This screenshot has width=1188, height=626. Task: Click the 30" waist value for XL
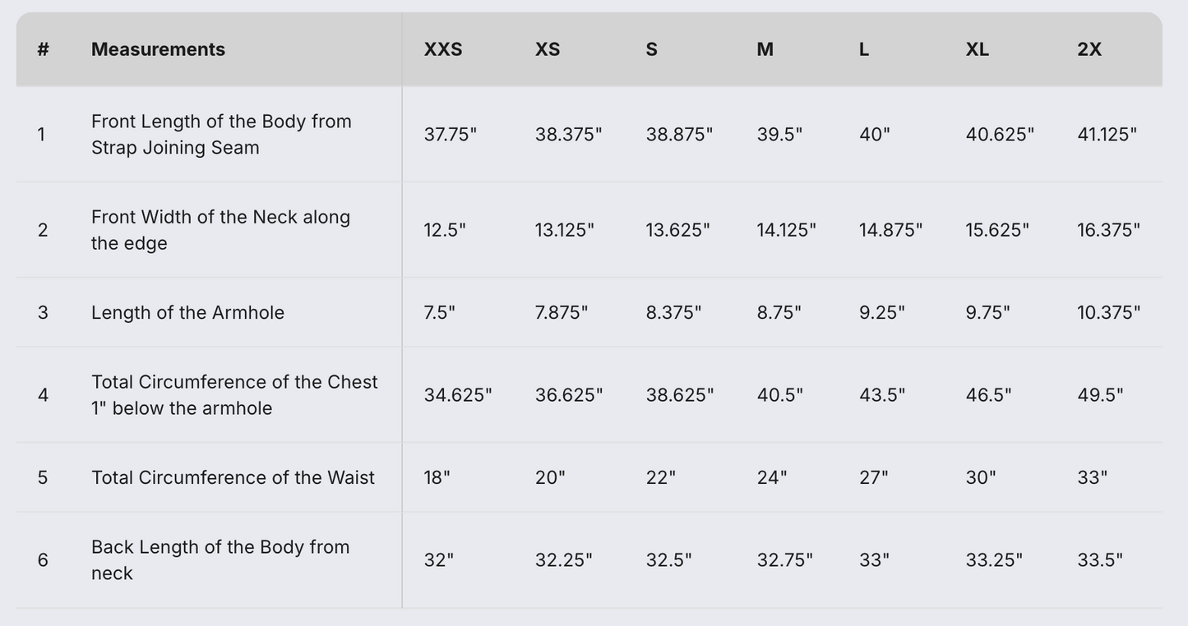[980, 478]
